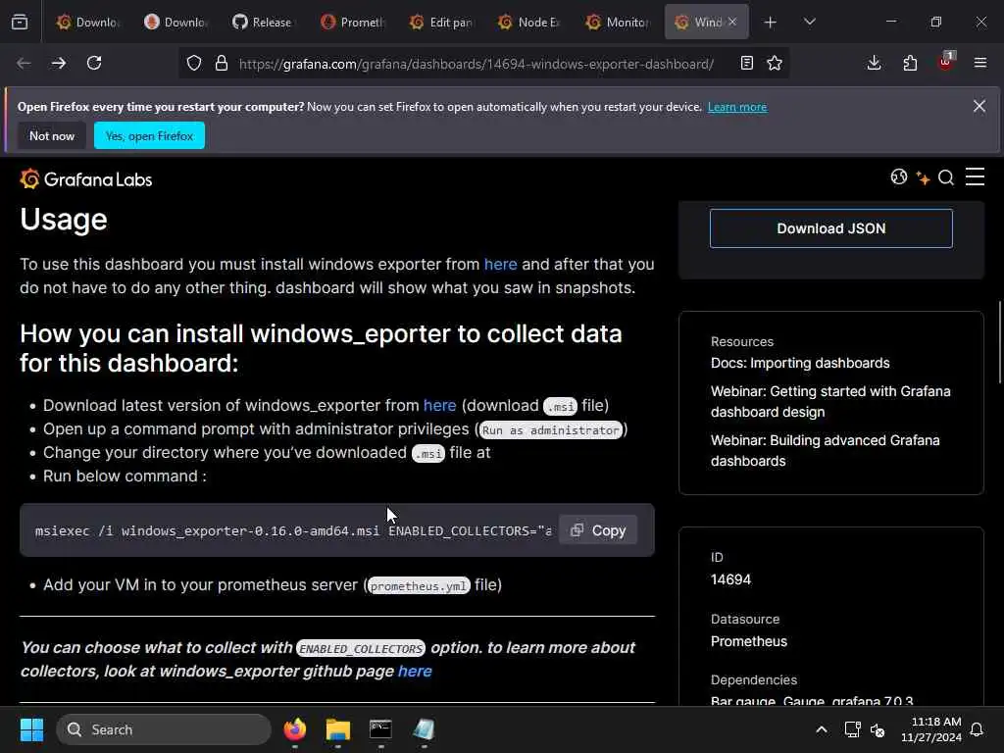Open Firefox from the taskbar
This screenshot has width=1004, height=753.
pyautogui.click(x=294, y=729)
